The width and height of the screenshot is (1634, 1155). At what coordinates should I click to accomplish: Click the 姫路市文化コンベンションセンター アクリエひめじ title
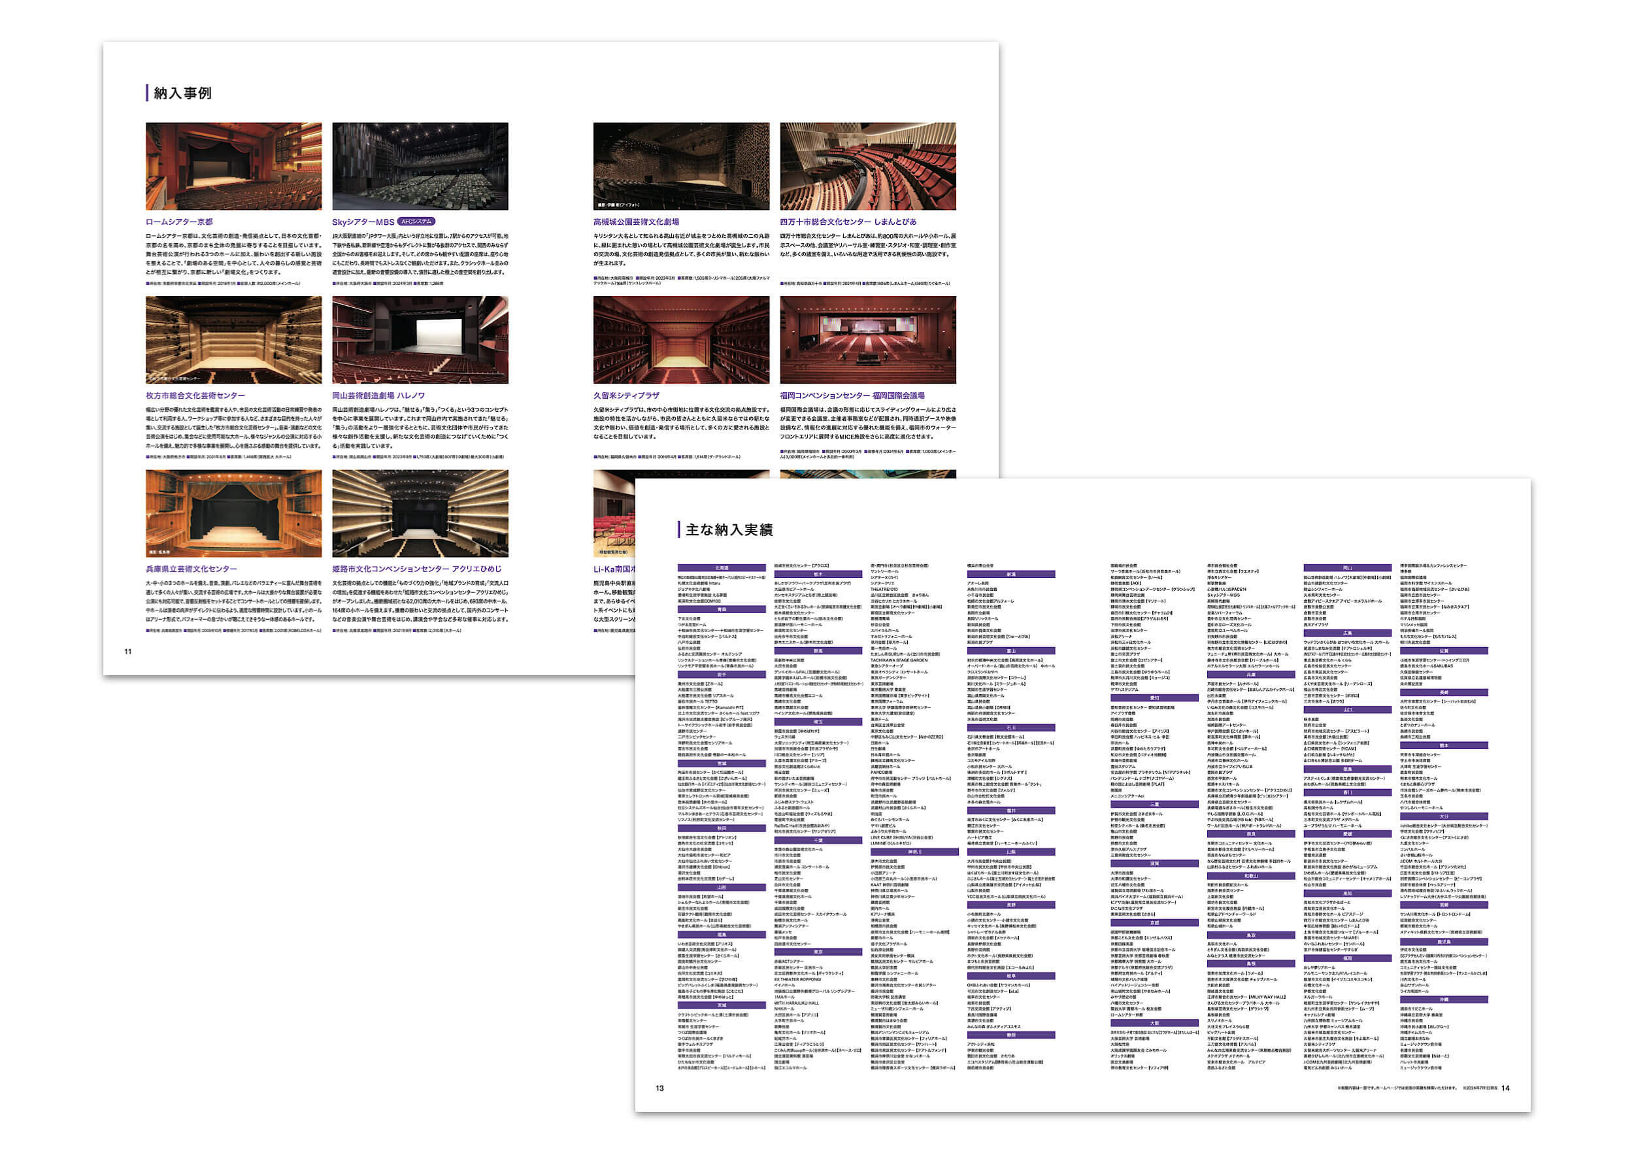[416, 569]
